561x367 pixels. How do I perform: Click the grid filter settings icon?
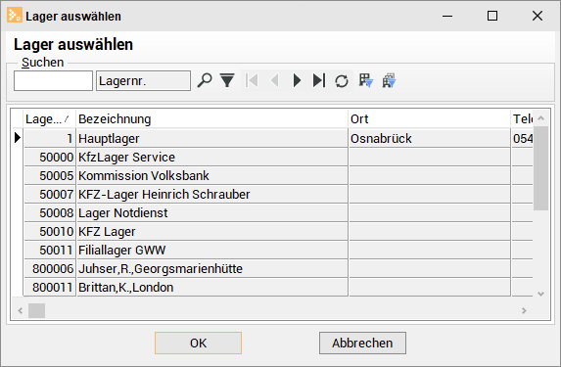pos(366,80)
